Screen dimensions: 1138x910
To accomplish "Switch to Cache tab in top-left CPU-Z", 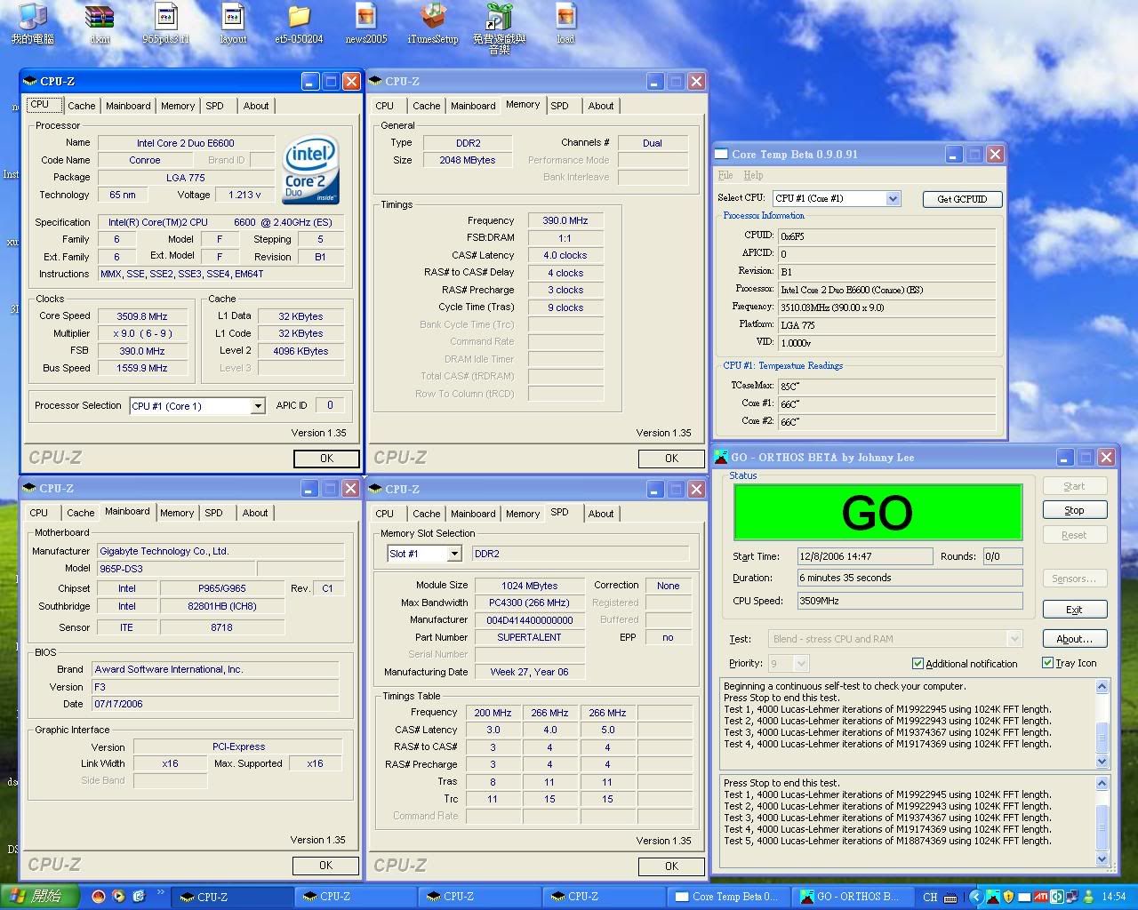I will click(x=81, y=106).
